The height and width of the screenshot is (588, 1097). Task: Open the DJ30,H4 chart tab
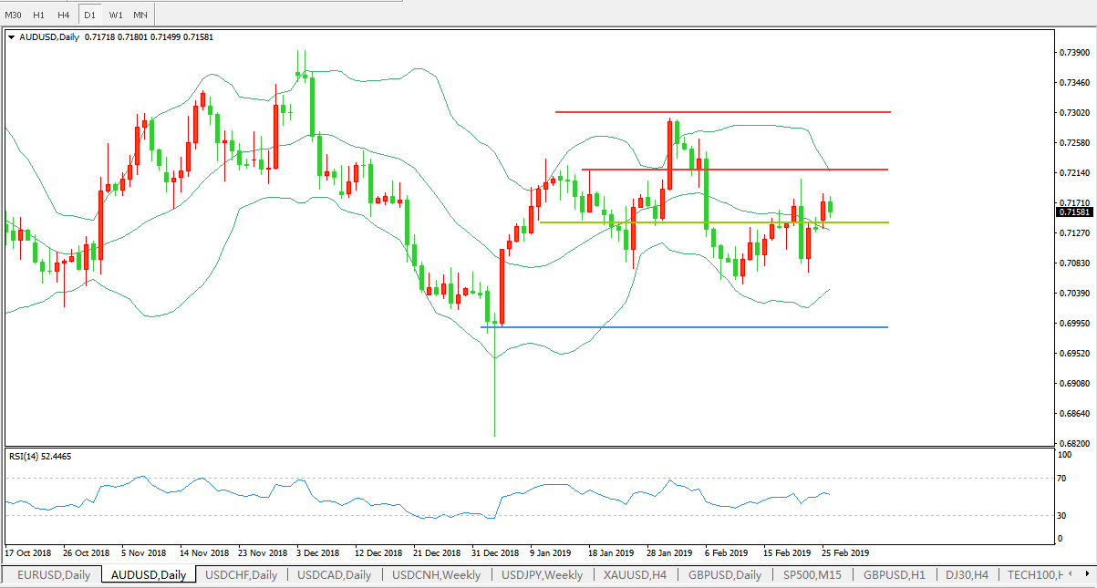coord(965,575)
